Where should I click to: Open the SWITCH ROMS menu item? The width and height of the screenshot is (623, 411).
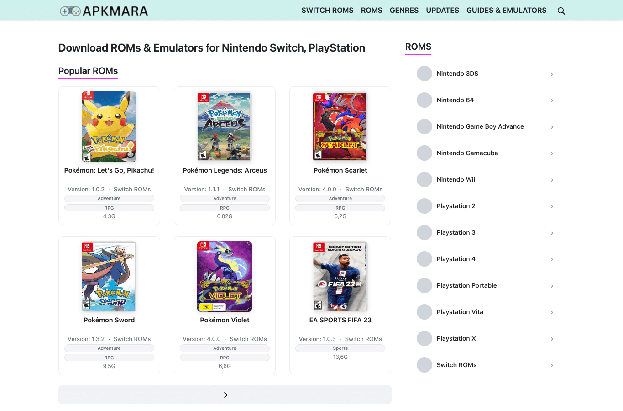pyautogui.click(x=327, y=10)
